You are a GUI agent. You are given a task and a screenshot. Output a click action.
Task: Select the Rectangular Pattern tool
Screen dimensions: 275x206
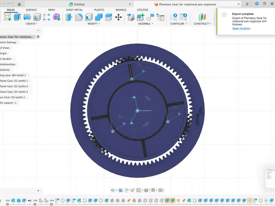pos(46,17)
